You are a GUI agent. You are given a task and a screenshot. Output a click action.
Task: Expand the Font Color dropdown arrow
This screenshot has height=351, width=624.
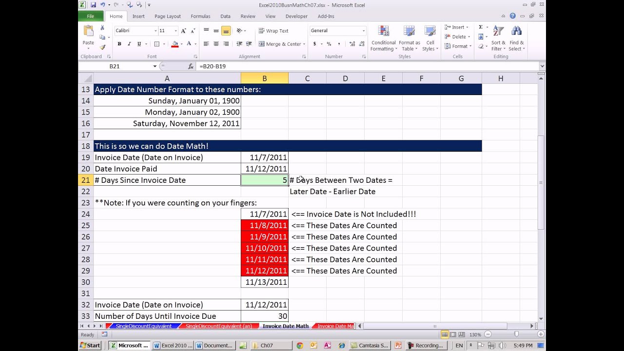[195, 44]
